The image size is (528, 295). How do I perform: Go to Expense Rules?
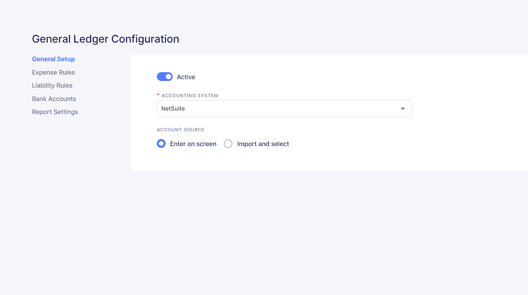pyautogui.click(x=53, y=73)
